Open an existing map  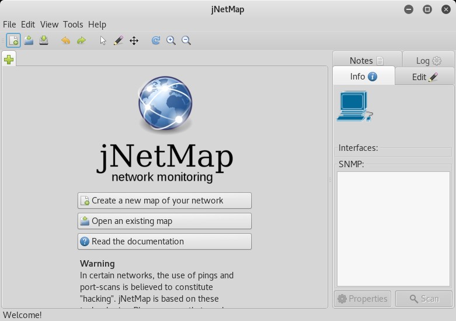click(165, 221)
